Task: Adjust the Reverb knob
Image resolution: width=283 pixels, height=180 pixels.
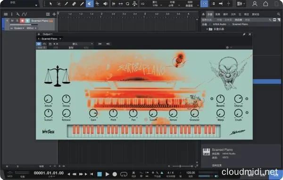Action: (x=220, y=99)
